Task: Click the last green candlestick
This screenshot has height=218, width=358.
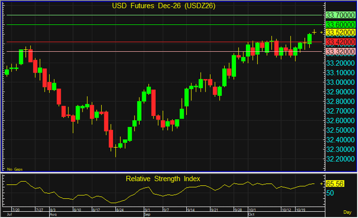Action: click(310, 39)
